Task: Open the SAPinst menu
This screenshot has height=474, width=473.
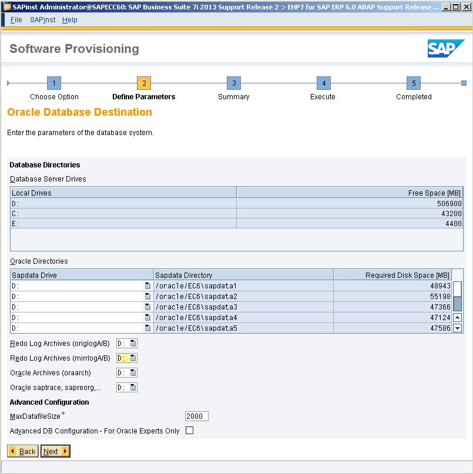Action: pyautogui.click(x=43, y=20)
